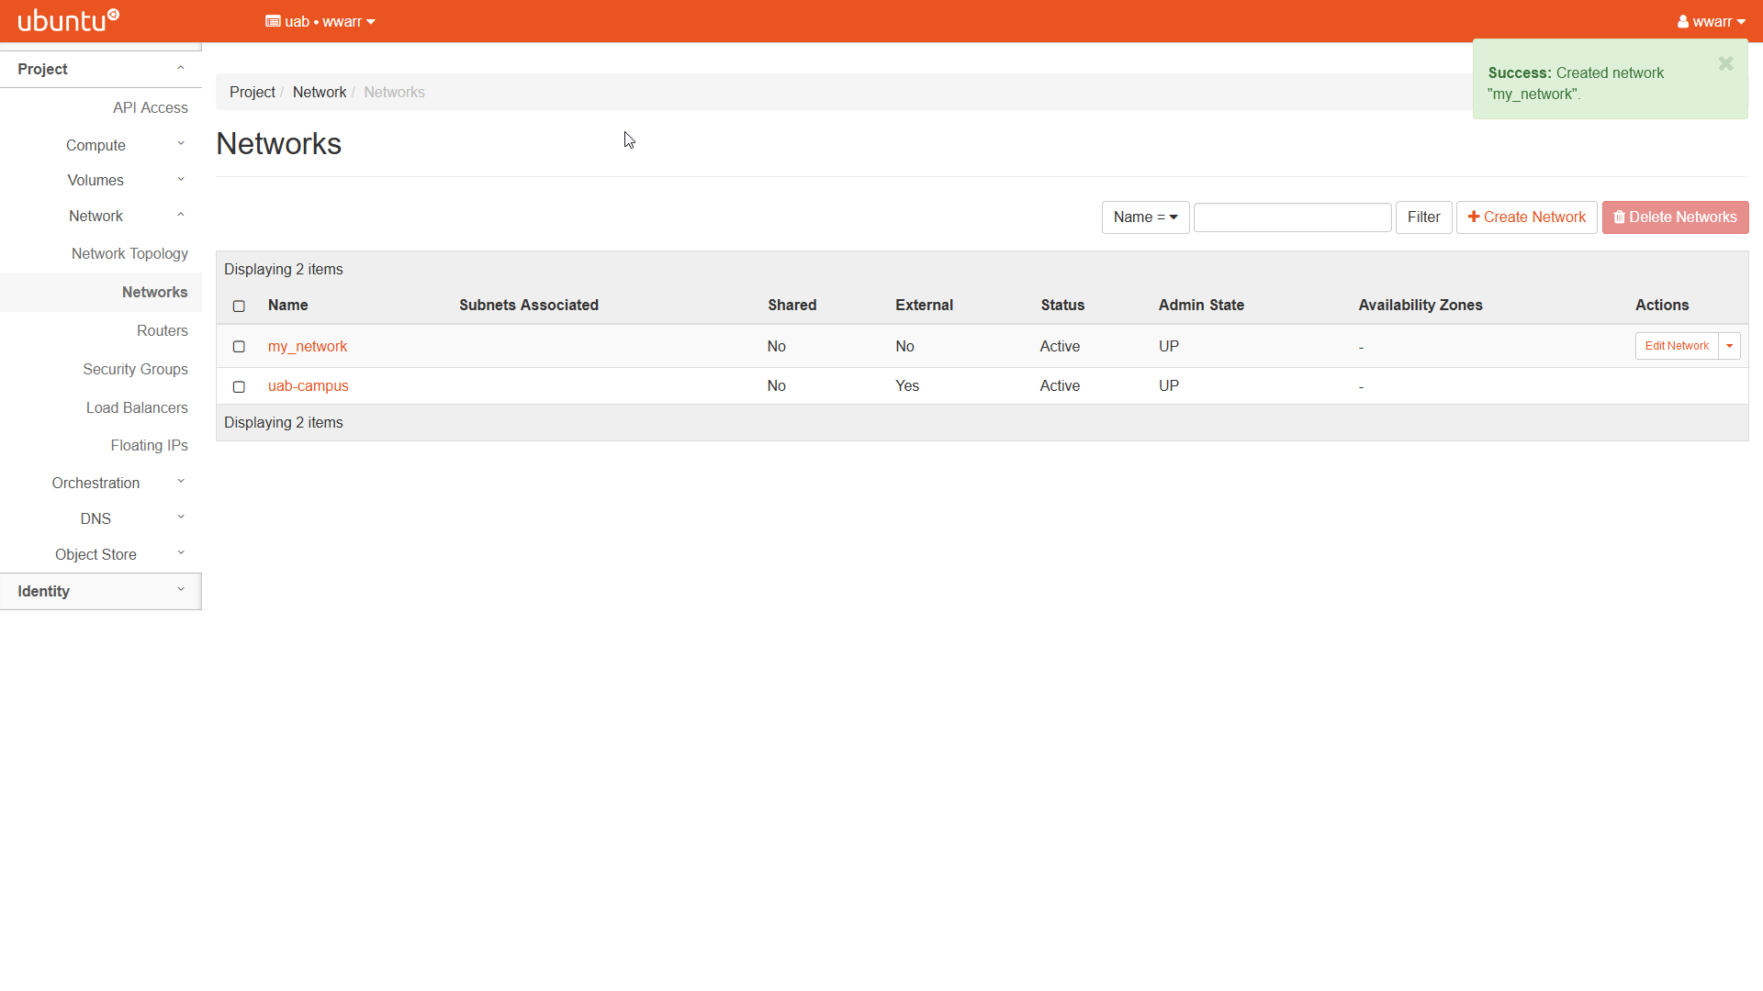The image size is (1763, 991).
Task: Expand the Identity section
Action: [101, 591]
